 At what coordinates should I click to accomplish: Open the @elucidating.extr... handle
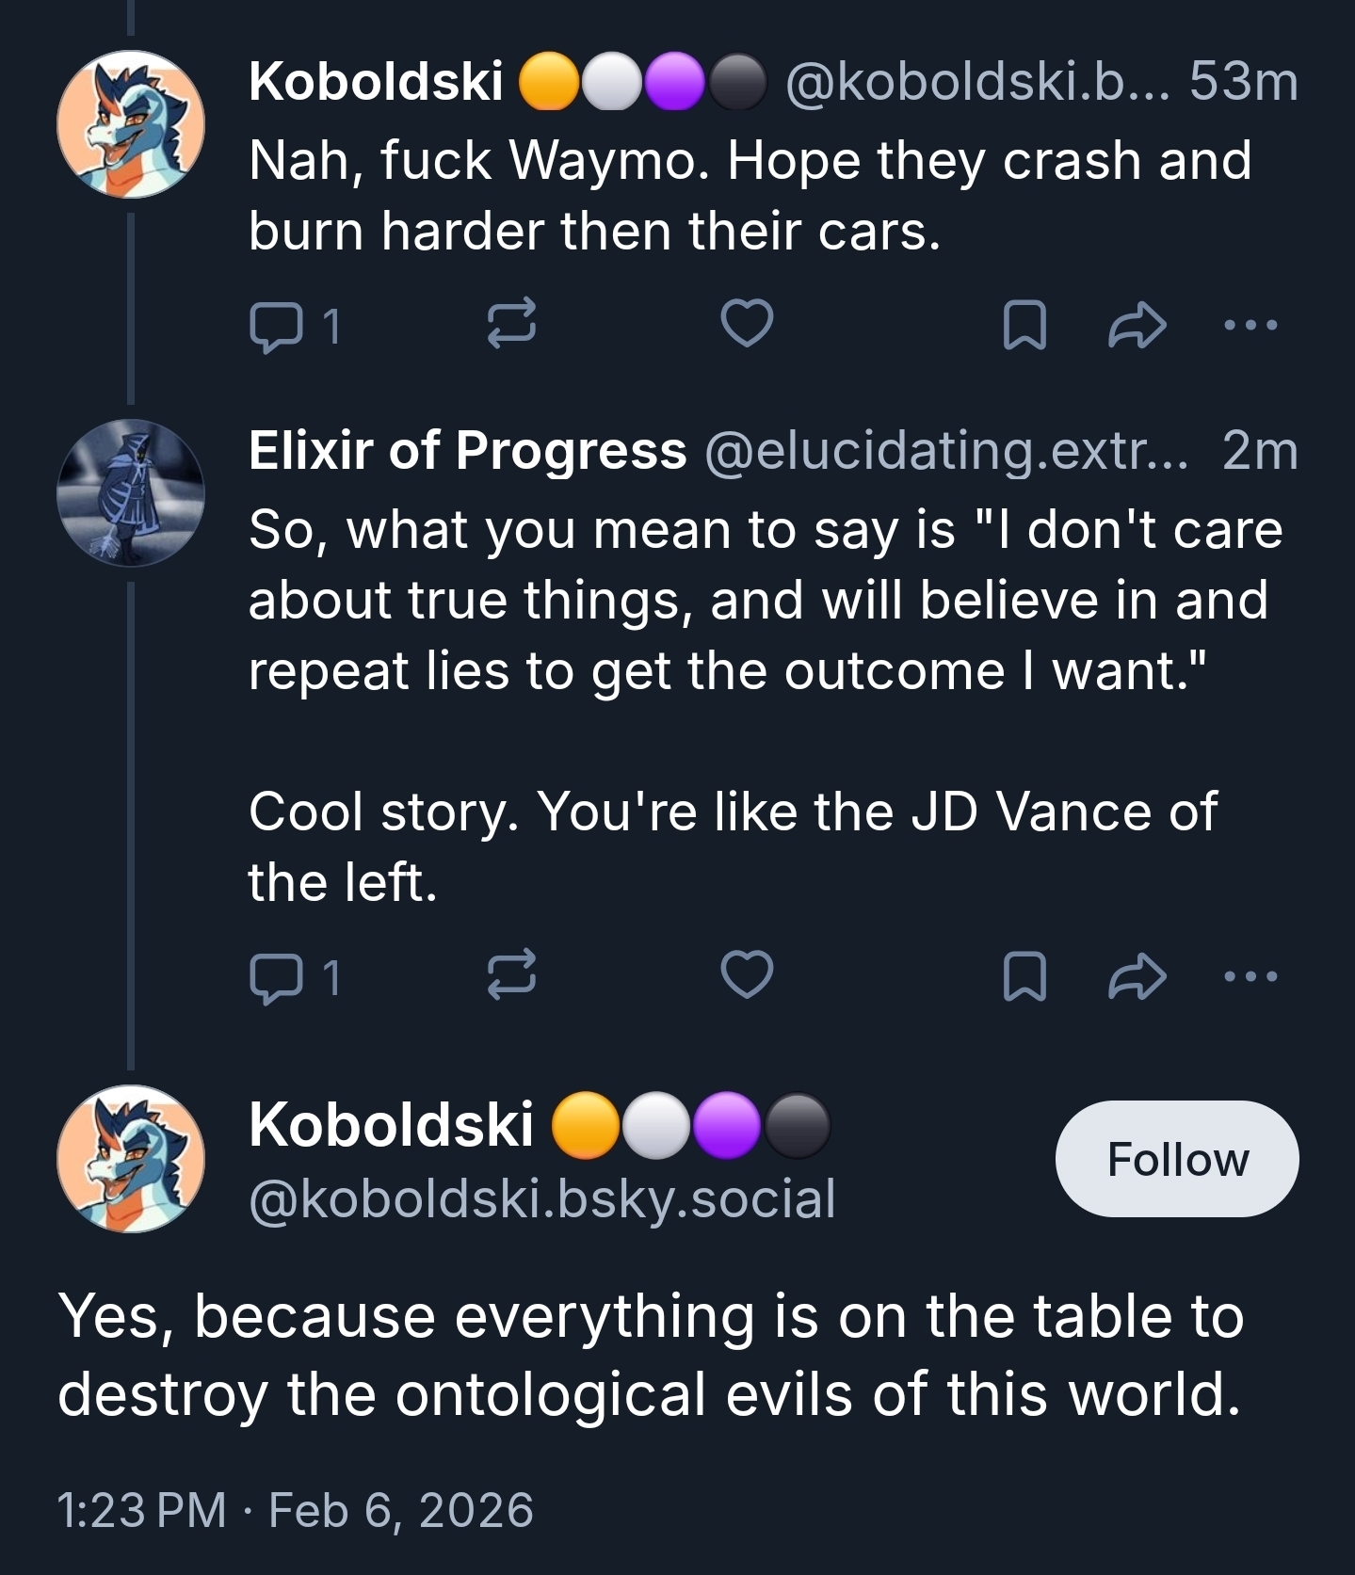point(945,450)
